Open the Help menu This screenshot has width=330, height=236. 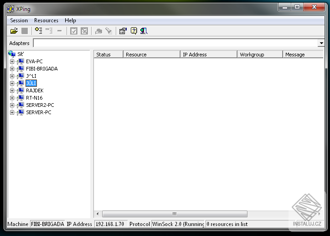[70, 20]
